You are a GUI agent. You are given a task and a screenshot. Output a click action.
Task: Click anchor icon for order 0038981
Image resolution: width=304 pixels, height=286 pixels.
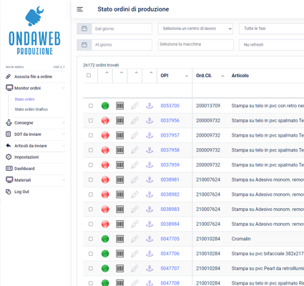coord(149,179)
